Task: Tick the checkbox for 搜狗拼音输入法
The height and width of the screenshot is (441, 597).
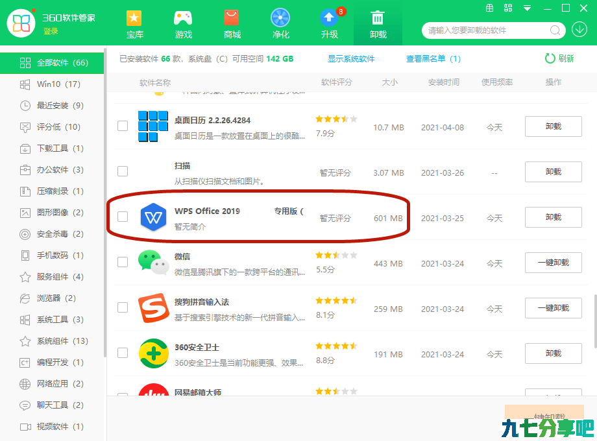Action: (x=123, y=307)
